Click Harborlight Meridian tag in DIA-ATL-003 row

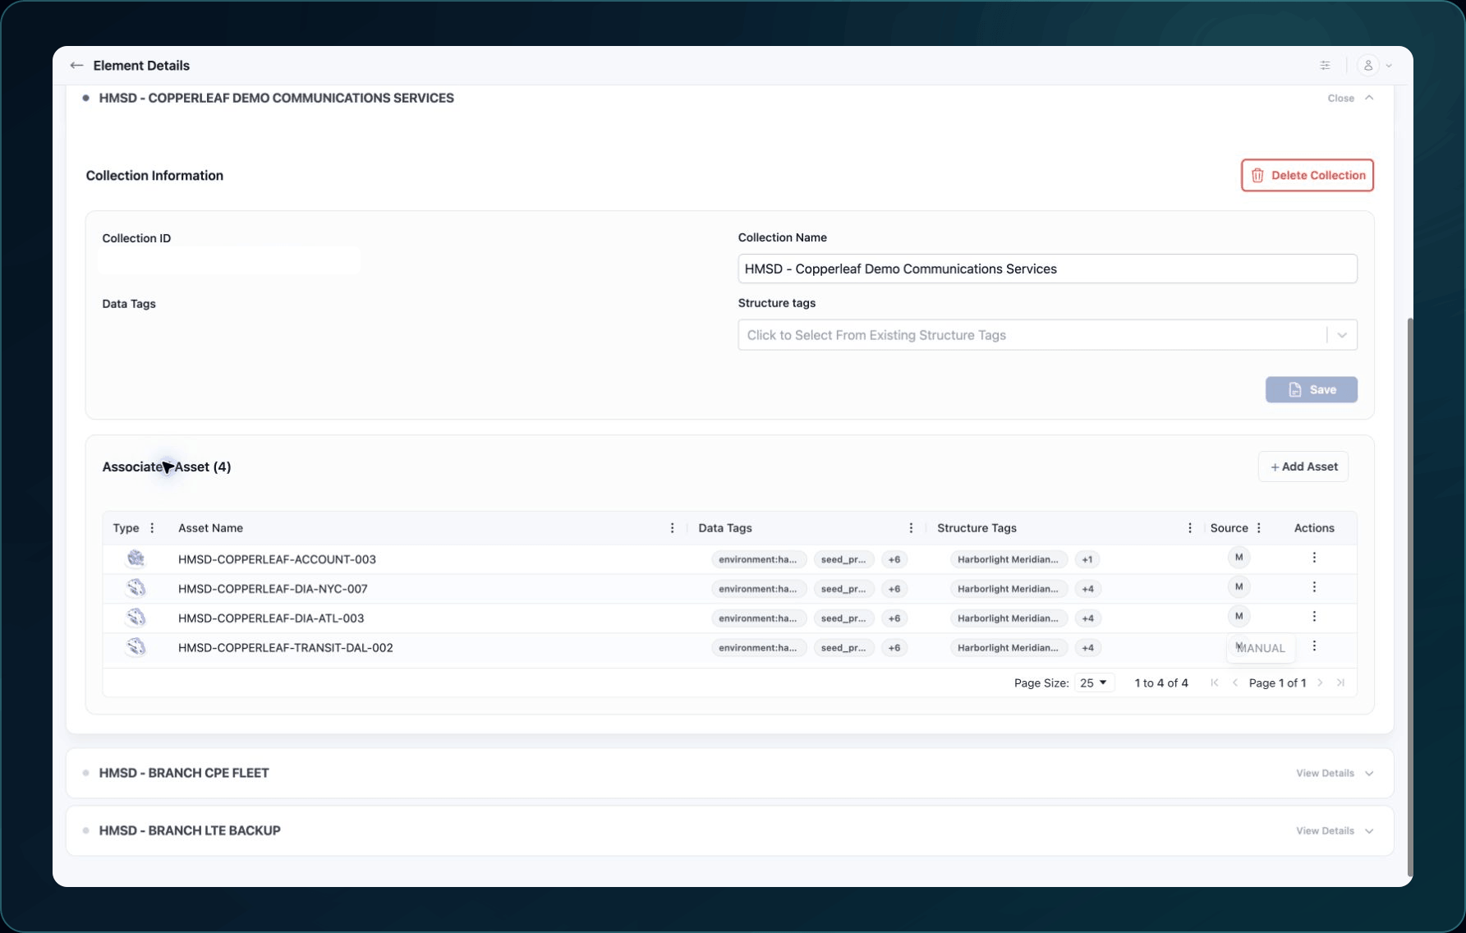[1009, 618]
